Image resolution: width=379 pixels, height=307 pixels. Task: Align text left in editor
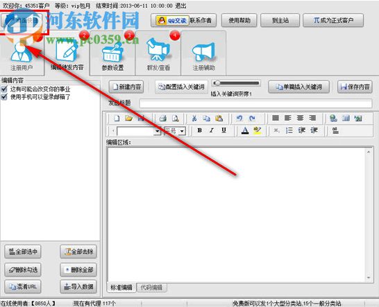pos(288,118)
